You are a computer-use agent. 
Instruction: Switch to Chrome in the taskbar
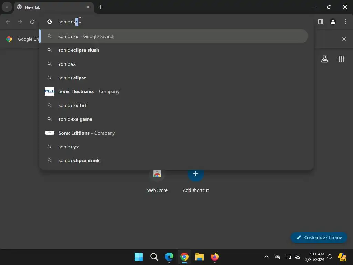click(x=184, y=257)
